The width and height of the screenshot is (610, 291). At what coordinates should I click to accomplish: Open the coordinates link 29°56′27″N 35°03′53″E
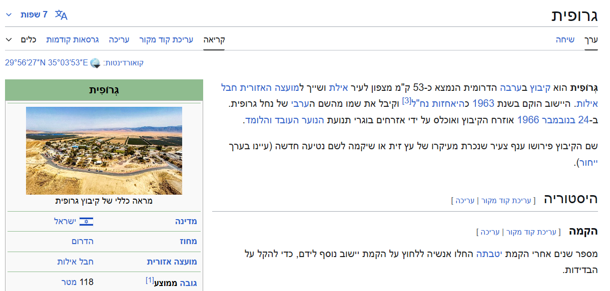coord(47,63)
